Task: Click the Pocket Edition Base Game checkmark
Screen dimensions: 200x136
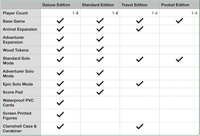Action: tap(179, 21)
